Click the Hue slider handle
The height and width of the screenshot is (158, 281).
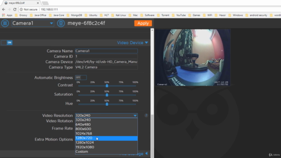tap(107, 104)
